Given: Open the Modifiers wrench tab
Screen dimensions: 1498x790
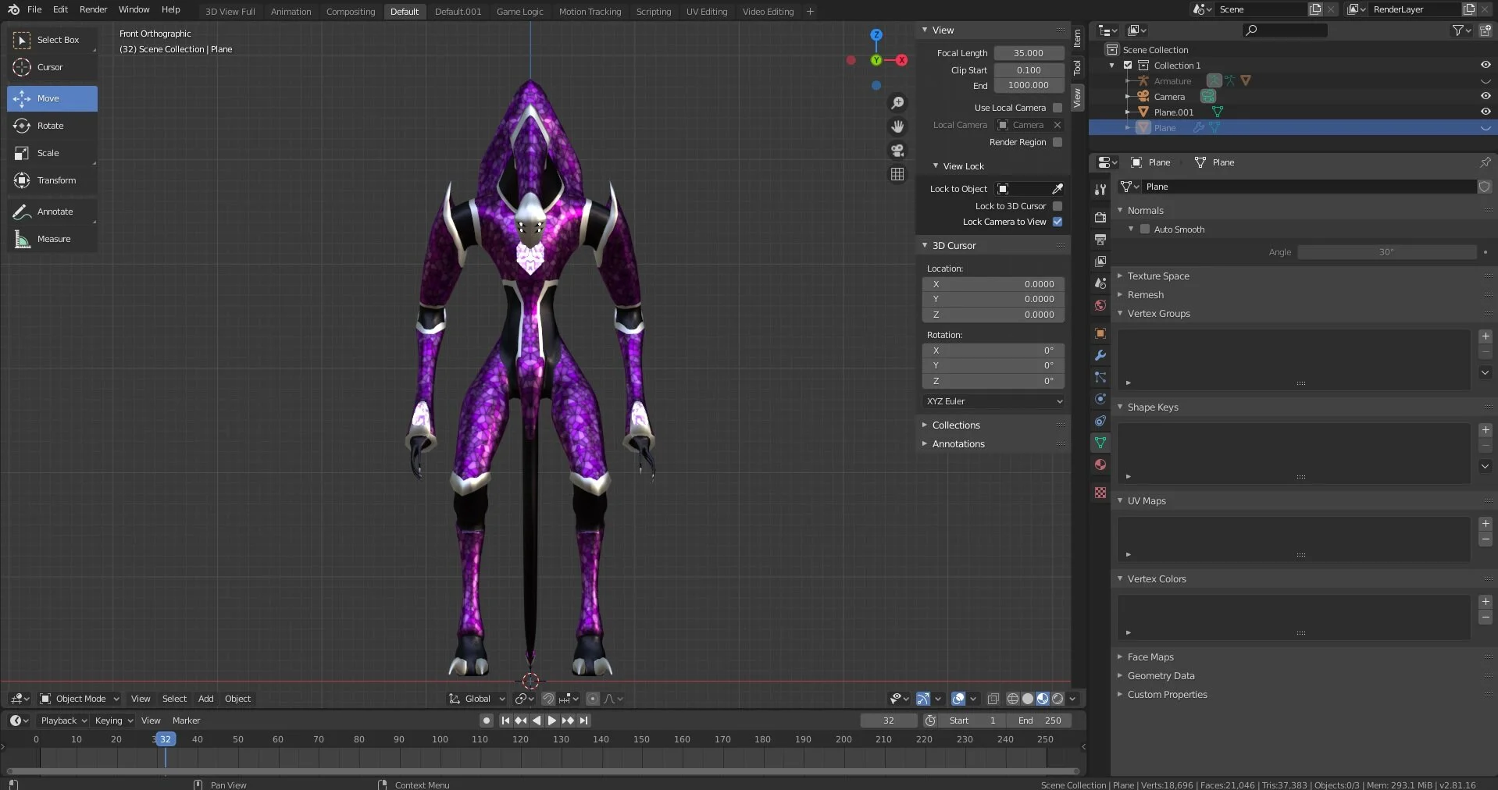Looking at the screenshot, I should click(x=1100, y=355).
